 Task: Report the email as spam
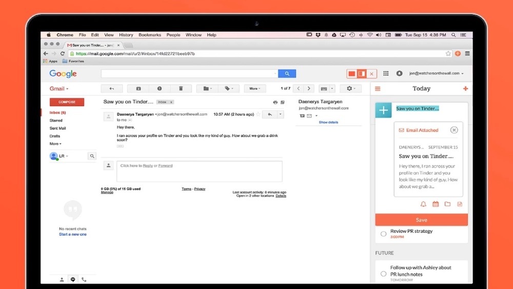pos(160,89)
